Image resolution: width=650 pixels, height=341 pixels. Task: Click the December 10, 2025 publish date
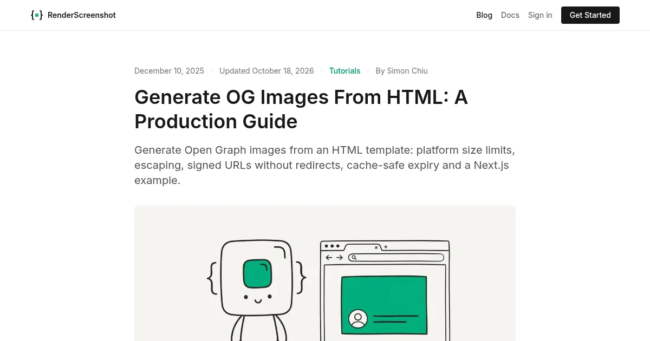(169, 71)
